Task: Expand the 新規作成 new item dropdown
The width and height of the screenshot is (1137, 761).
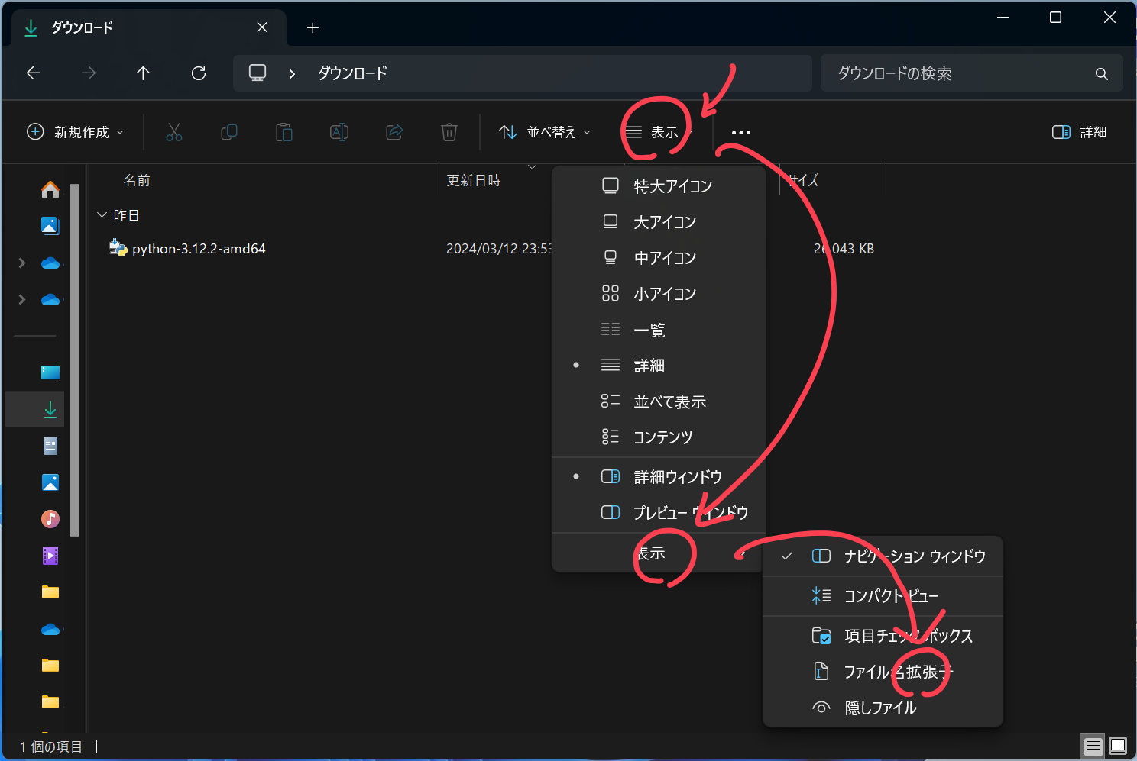Action: [75, 133]
